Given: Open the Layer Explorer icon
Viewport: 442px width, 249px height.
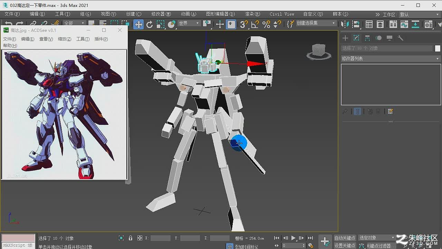Looking at the screenshot, I should point(380,24).
